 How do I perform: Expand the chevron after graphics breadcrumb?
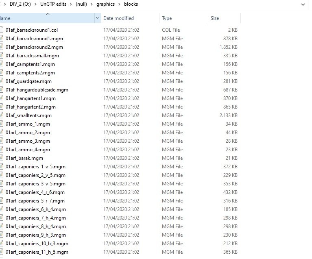click(119, 4)
